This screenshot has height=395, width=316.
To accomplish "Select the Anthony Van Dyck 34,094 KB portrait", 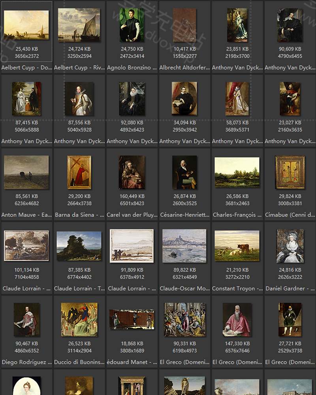I will [x=184, y=99].
